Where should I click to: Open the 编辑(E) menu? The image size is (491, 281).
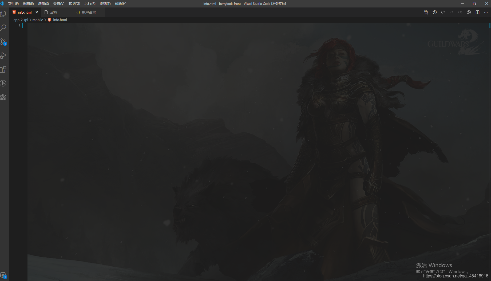click(28, 3)
